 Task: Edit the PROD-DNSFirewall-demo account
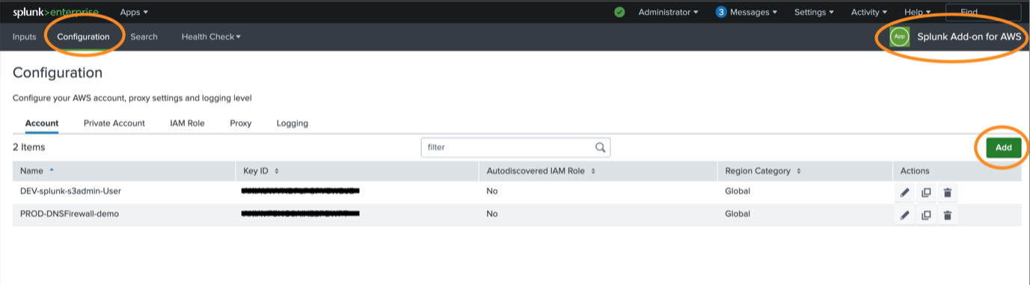(x=904, y=216)
